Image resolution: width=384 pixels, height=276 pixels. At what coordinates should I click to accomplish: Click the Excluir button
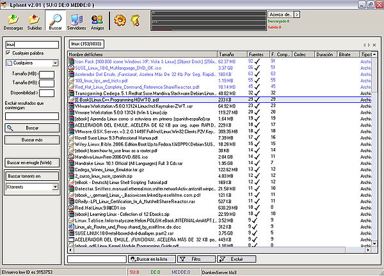pyautogui.click(x=237, y=259)
